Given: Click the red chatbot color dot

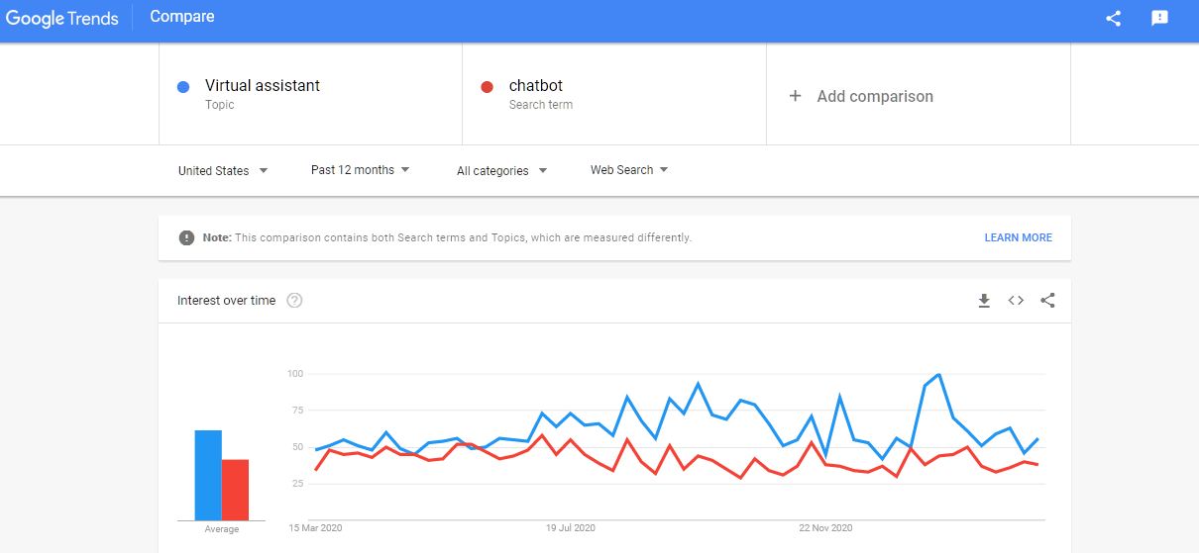Looking at the screenshot, I should pos(487,87).
